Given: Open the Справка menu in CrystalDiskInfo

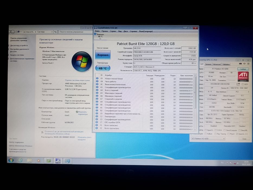Looking at the screenshot, I should pos(133,31).
